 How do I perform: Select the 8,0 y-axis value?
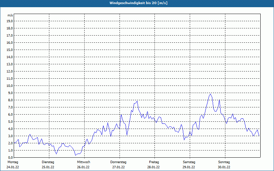pyautogui.click(x=10, y=100)
